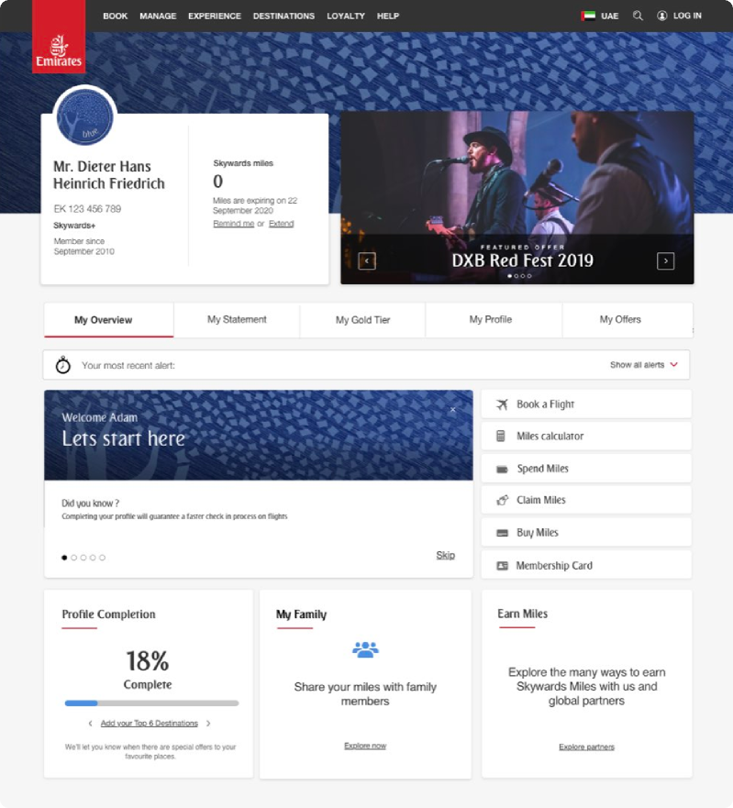The width and height of the screenshot is (733, 808).
Task: Open the Experience menu
Action: tap(215, 16)
